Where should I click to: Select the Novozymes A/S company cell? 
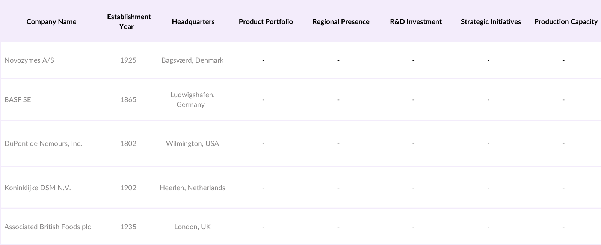(x=29, y=60)
